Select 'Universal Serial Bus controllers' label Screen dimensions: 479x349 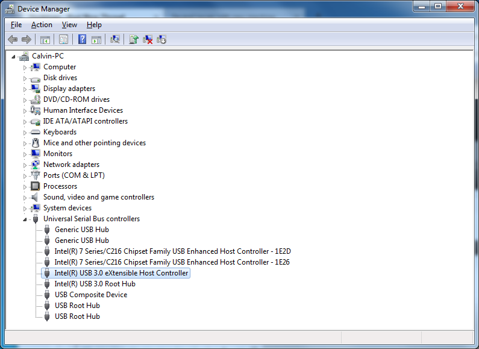tap(92, 219)
